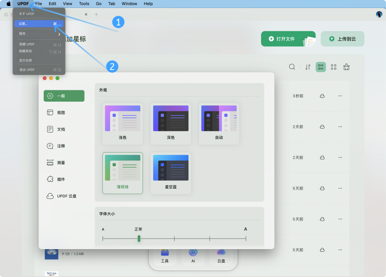Select the 星空蓝 appearance theme
This screenshot has height=277, width=386.
tap(171, 173)
